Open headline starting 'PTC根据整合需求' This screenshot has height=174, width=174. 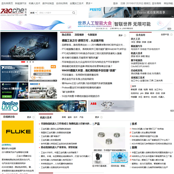tap(94, 49)
